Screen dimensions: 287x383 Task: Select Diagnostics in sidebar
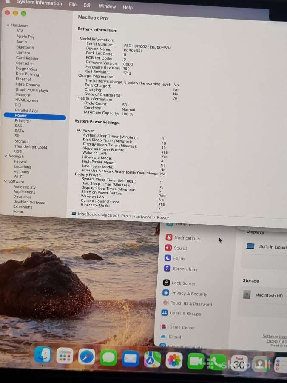pyautogui.click(x=26, y=69)
